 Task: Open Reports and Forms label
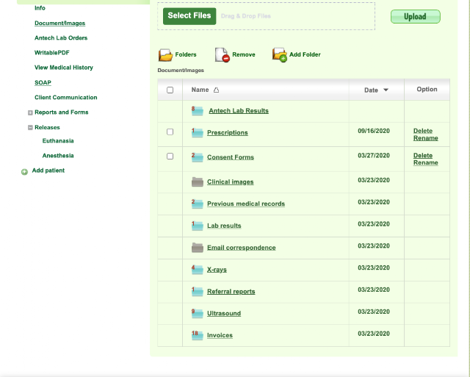(62, 112)
